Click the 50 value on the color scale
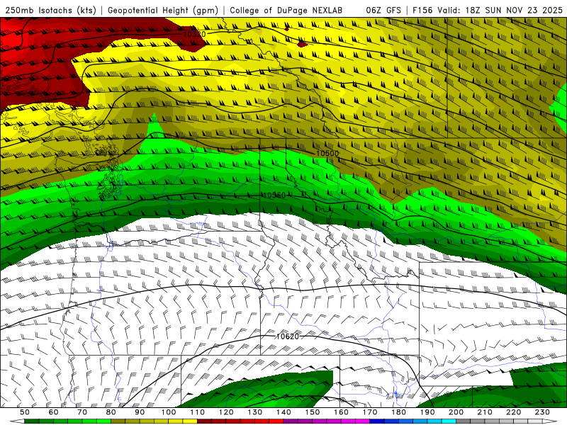The height and width of the screenshot is (425, 567). click(25, 412)
